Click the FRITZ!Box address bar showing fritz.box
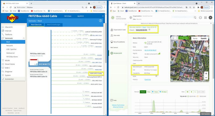The image size is (215, 116). click(x=40, y=8)
